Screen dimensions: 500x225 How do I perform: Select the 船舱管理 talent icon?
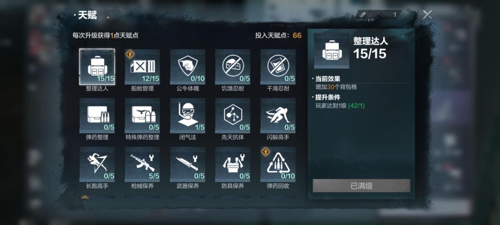click(x=142, y=67)
